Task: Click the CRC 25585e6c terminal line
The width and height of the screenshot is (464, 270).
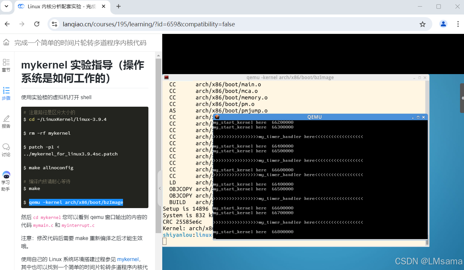Action: click(182, 222)
